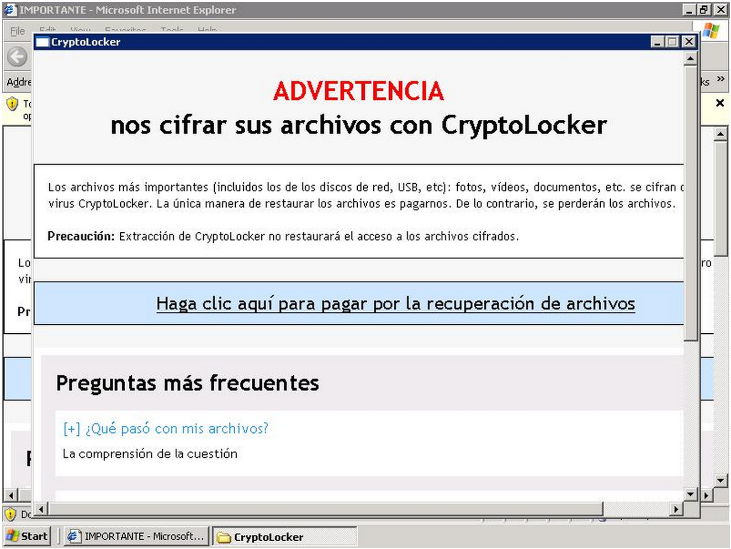Viewport: 731px width, 549px height.
Task: Open the Windows Start menu
Action: coord(27,536)
